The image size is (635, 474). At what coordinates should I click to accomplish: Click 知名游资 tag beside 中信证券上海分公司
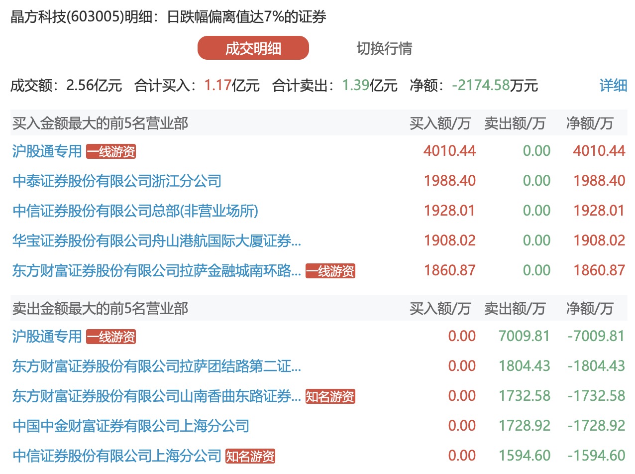click(x=250, y=456)
